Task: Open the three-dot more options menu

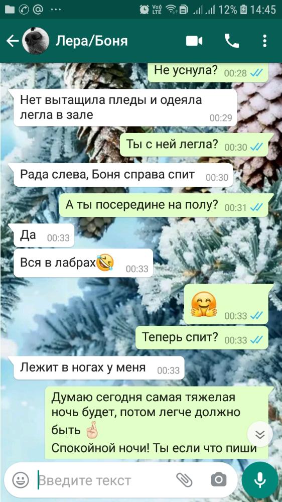Action: 264,41
